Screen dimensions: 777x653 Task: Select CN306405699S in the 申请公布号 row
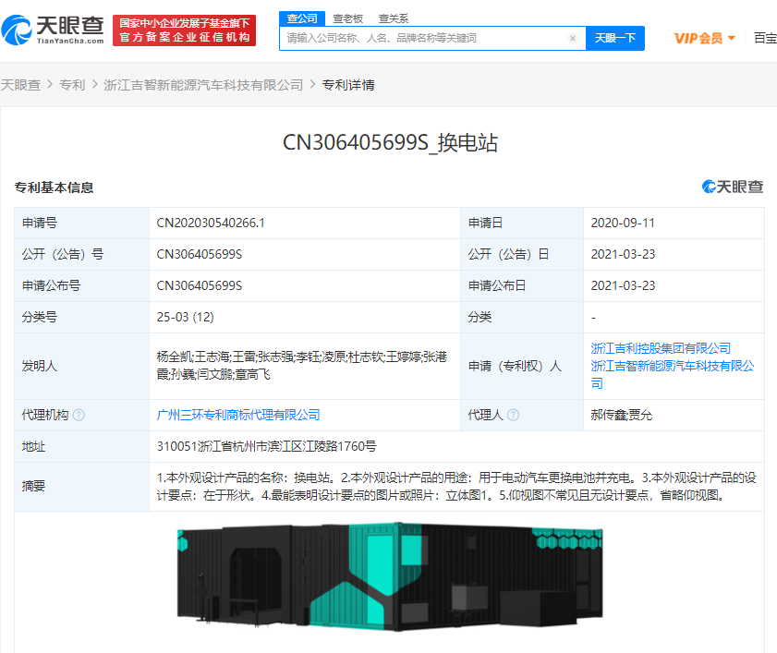(x=200, y=286)
